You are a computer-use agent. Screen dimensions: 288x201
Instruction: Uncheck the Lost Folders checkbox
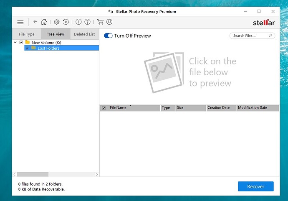click(27, 48)
